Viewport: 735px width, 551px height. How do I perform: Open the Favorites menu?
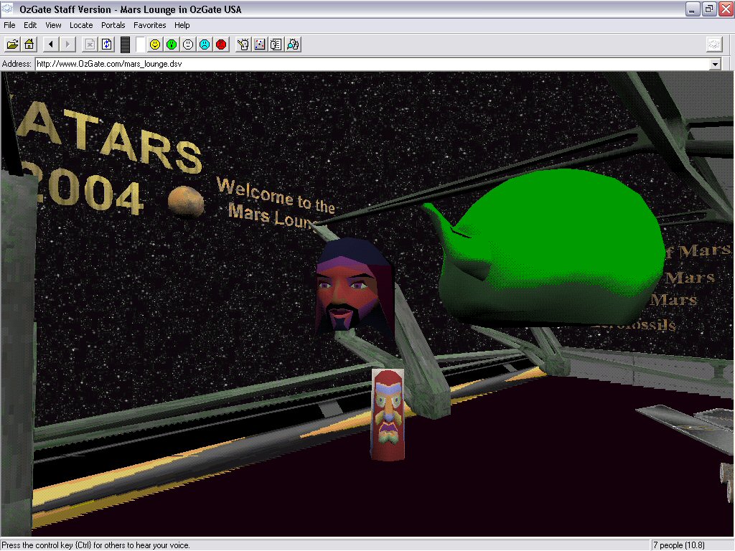(x=149, y=25)
